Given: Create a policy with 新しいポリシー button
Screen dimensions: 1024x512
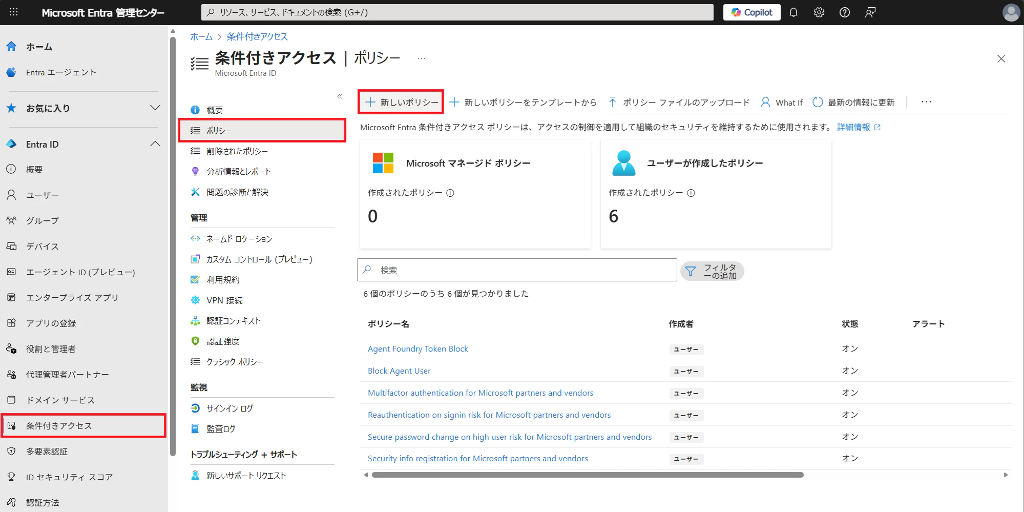Looking at the screenshot, I should (401, 102).
